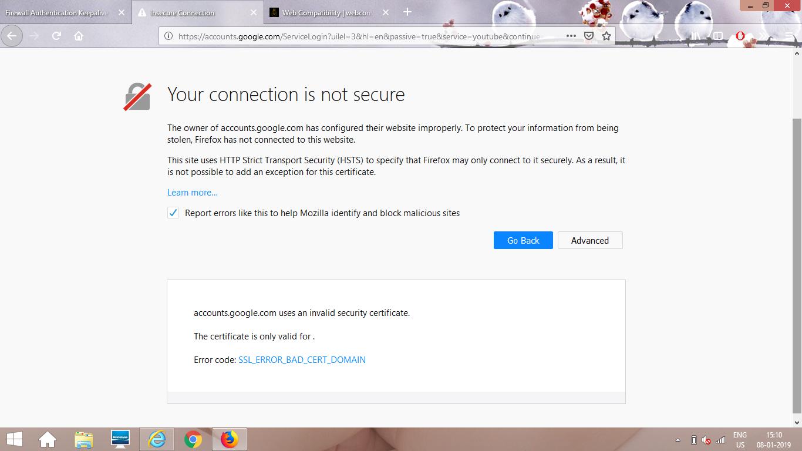Image resolution: width=802 pixels, height=451 pixels.
Task: Launch Chrome from the taskbar
Action: tap(193, 439)
